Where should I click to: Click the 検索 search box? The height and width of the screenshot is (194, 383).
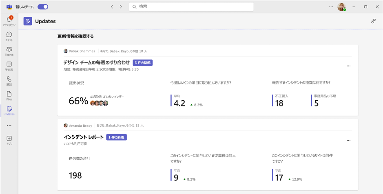coord(191,7)
